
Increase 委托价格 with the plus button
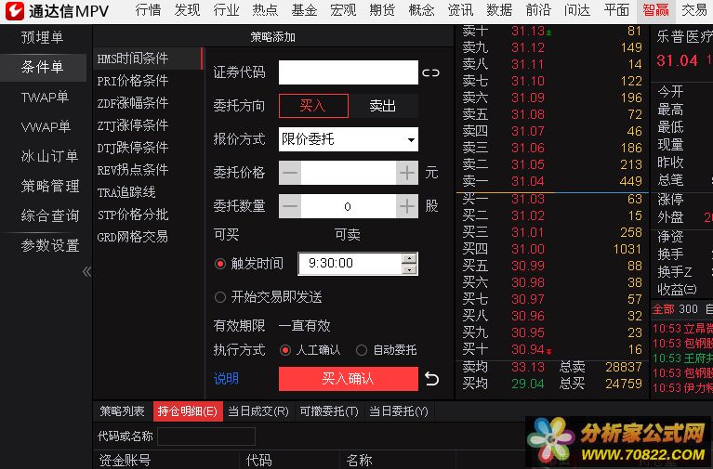click(x=407, y=173)
